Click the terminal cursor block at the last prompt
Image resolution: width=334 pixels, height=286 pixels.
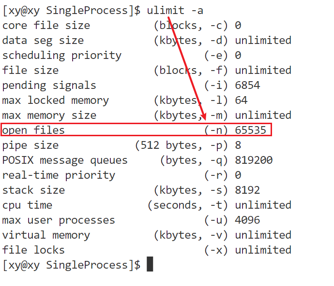coord(150,264)
